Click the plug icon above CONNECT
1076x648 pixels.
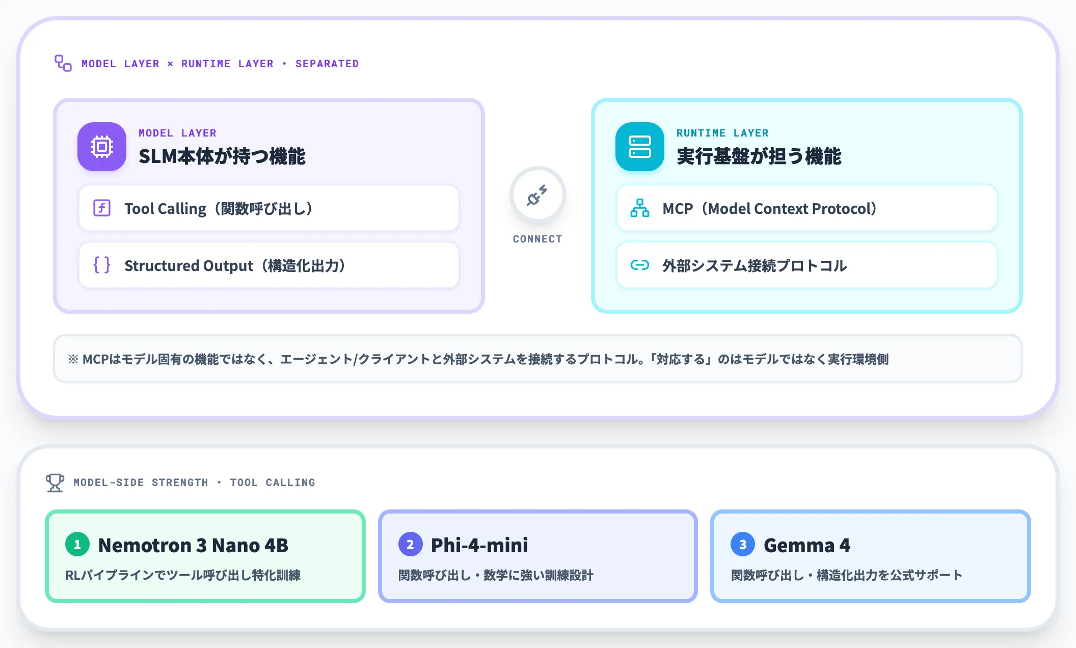537,195
